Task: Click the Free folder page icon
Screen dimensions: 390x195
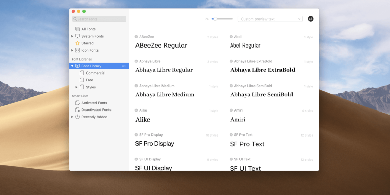Action: pyautogui.click(x=81, y=80)
